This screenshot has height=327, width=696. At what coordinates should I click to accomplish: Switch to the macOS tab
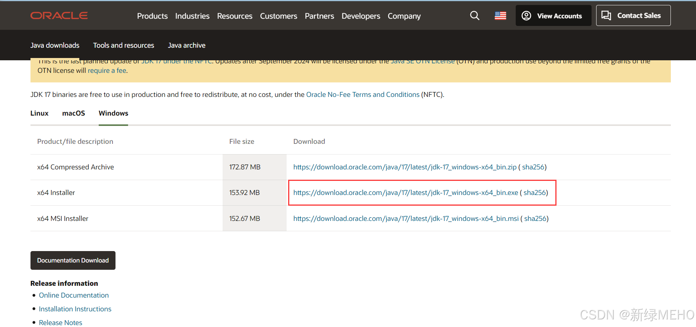pos(74,113)
